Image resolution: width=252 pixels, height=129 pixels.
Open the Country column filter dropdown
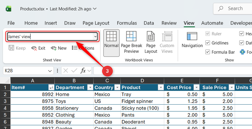tap(117, 88)
